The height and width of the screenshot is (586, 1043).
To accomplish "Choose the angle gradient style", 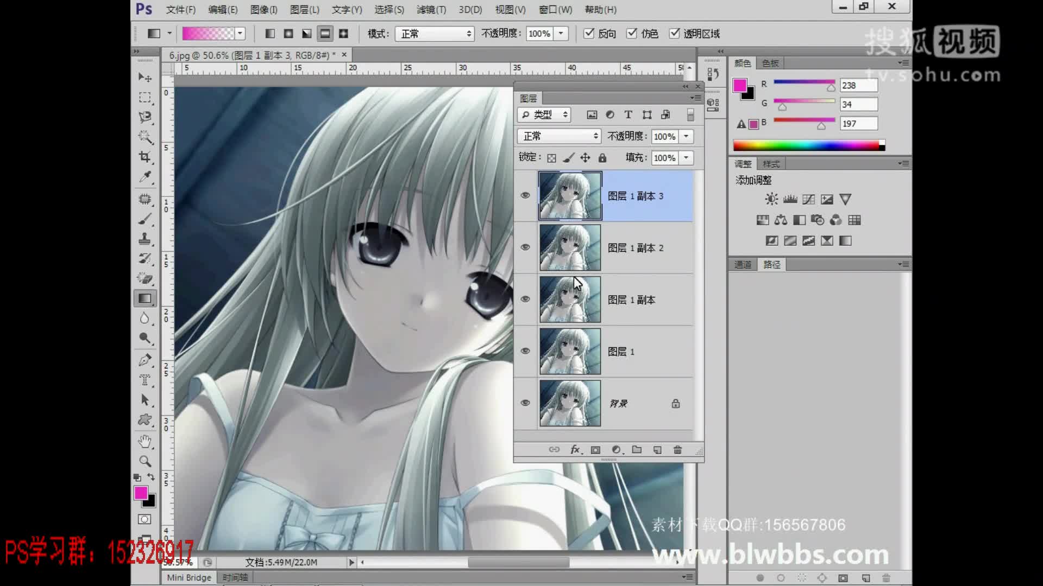I will coord(307,34).
